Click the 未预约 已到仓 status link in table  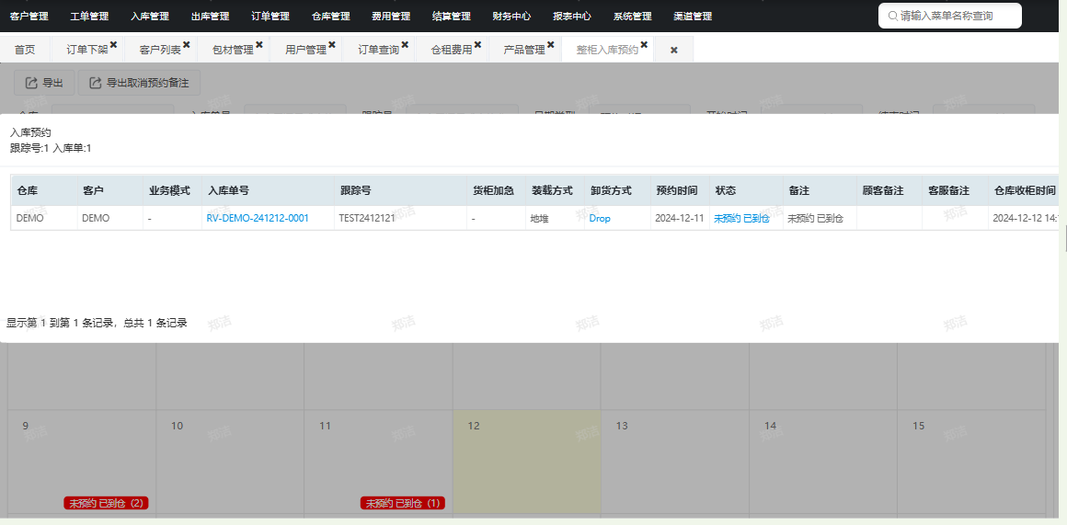point(741,218)
